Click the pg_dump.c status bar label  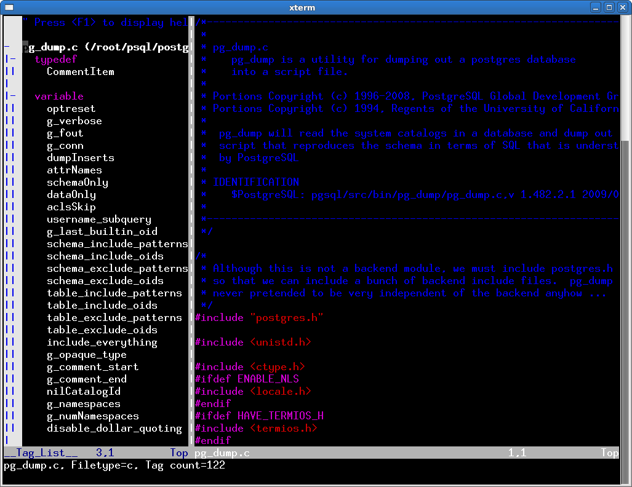222,453
